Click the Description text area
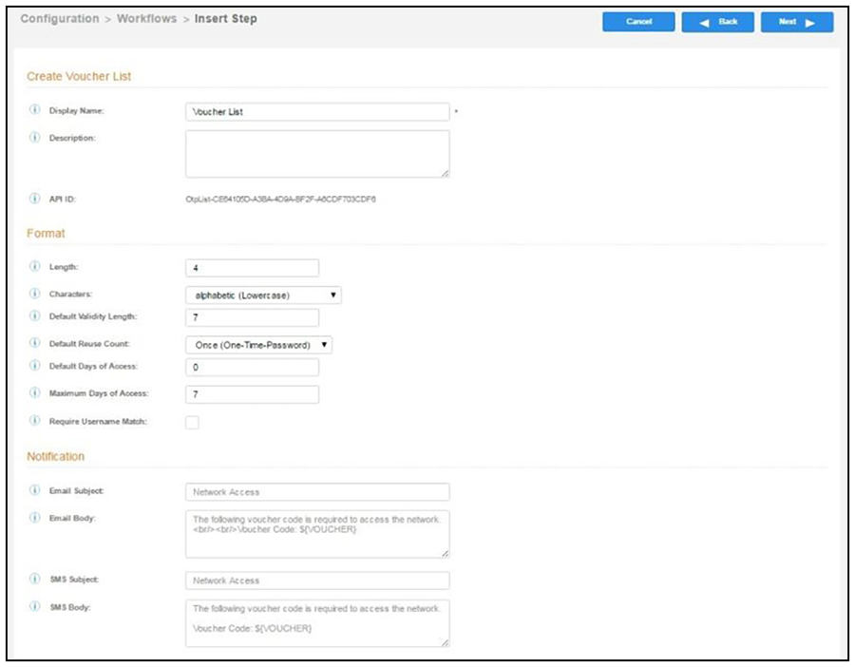 pos(317,154)
